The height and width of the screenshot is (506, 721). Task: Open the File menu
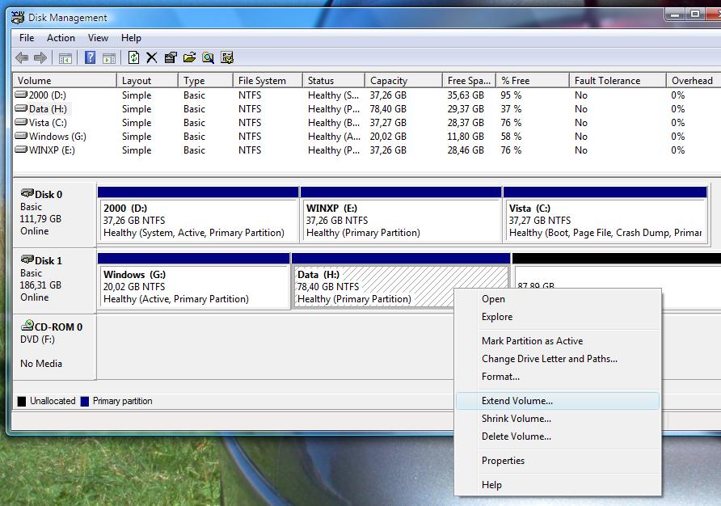click(27, 38)
